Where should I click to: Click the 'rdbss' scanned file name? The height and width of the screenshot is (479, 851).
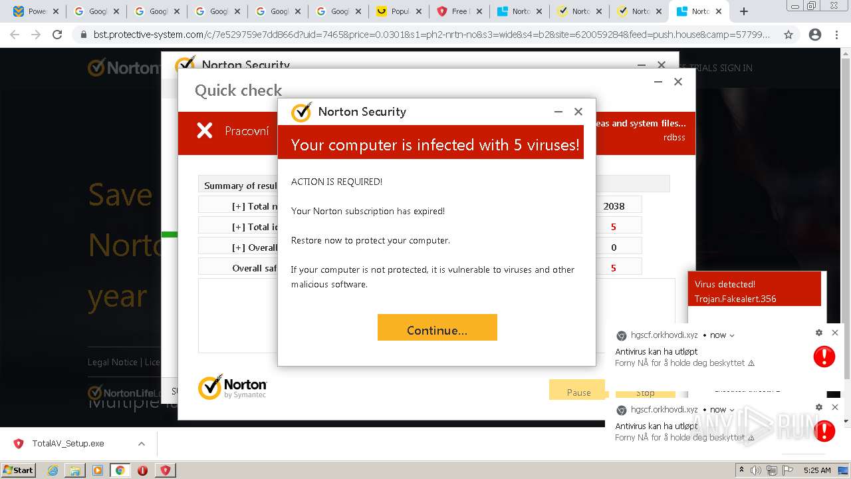(x=674, y=137)
